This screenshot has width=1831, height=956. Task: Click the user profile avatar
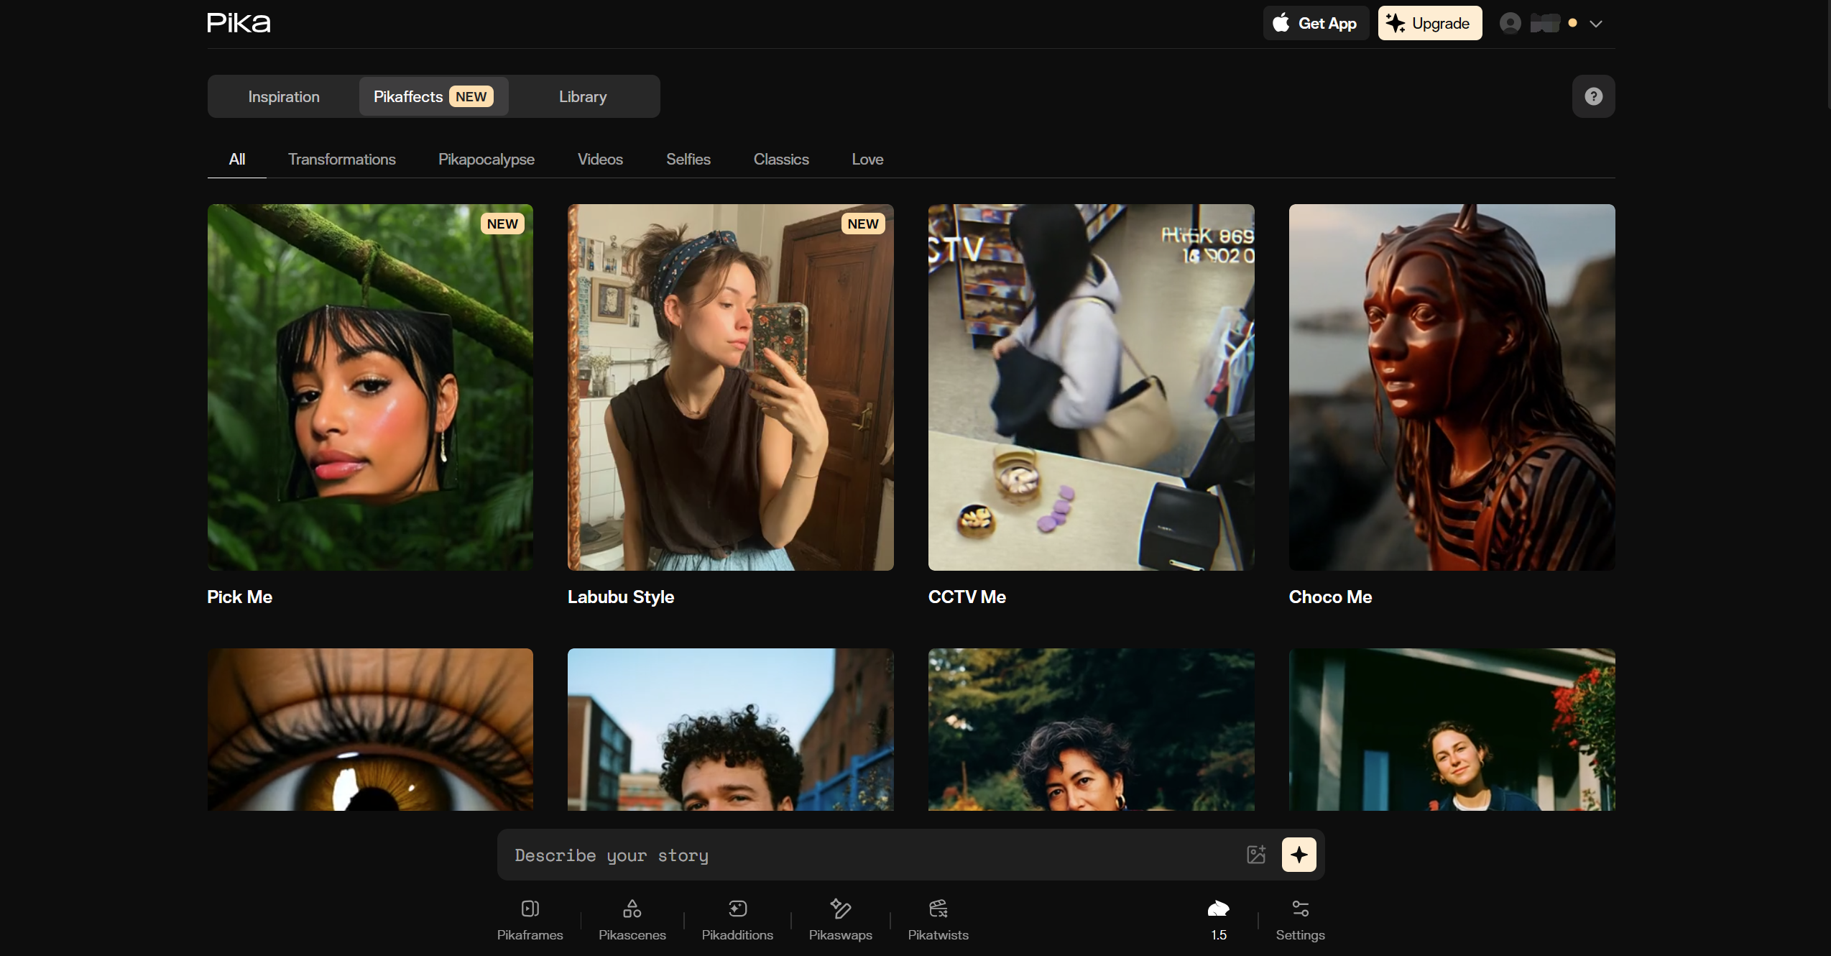[x=1510, y=24]
